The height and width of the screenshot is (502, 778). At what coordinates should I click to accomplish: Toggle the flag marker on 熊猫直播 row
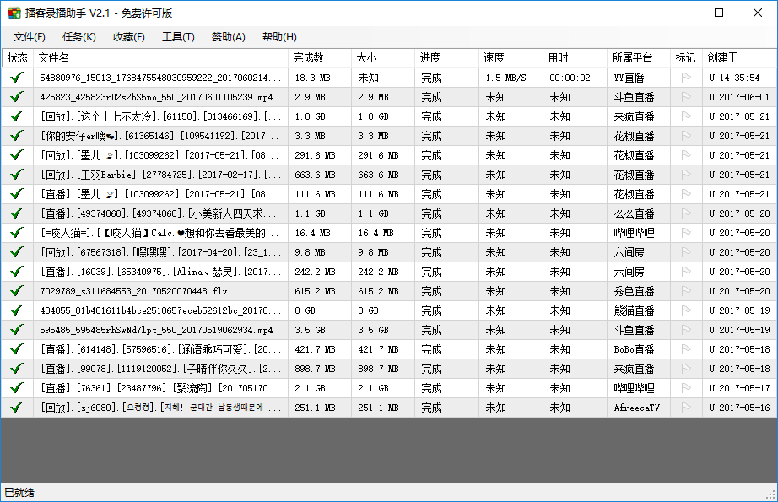686,310
